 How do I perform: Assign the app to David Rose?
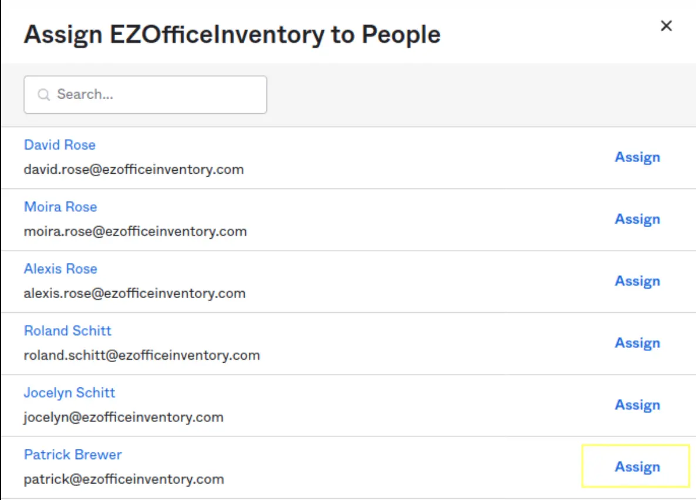637,157
